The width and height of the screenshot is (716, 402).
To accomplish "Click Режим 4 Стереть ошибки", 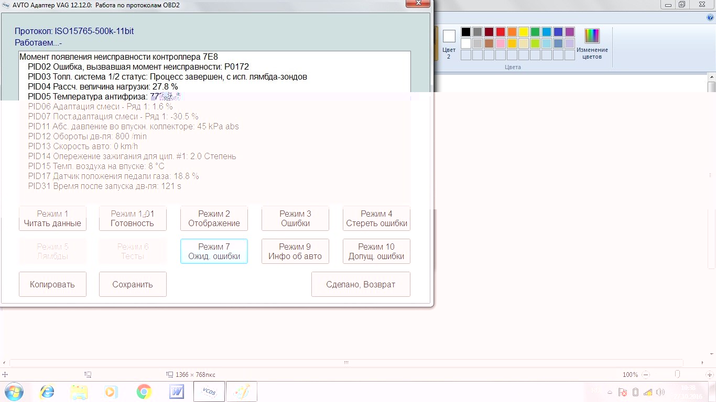I will point(376,219).
